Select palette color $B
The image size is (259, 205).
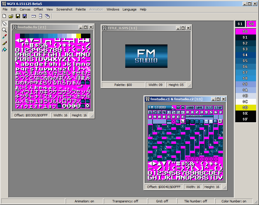246,96
